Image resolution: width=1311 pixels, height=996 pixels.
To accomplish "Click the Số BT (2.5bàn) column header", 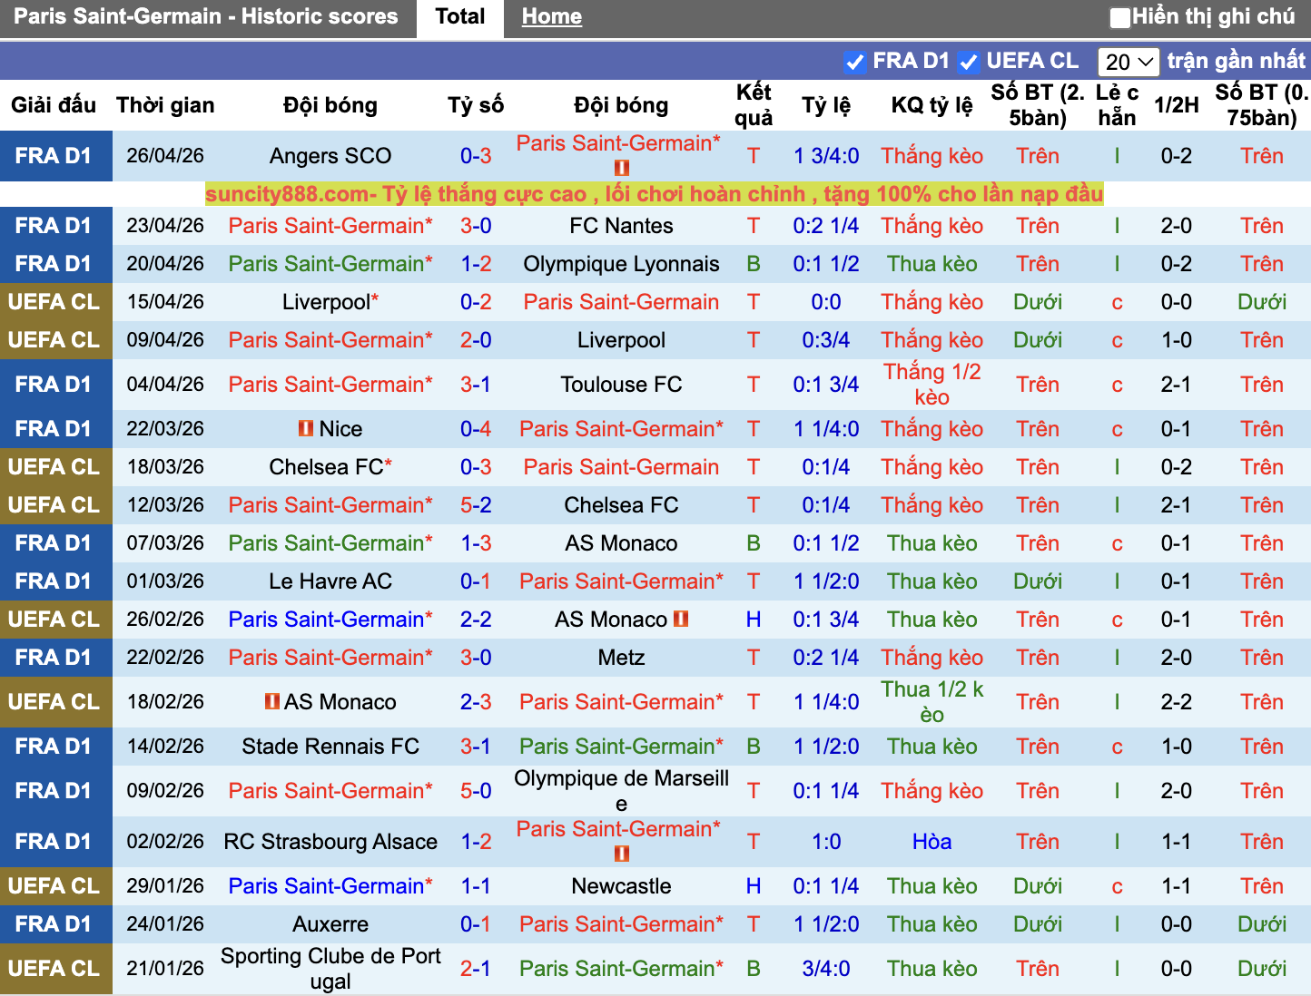I will point(1038,105).
